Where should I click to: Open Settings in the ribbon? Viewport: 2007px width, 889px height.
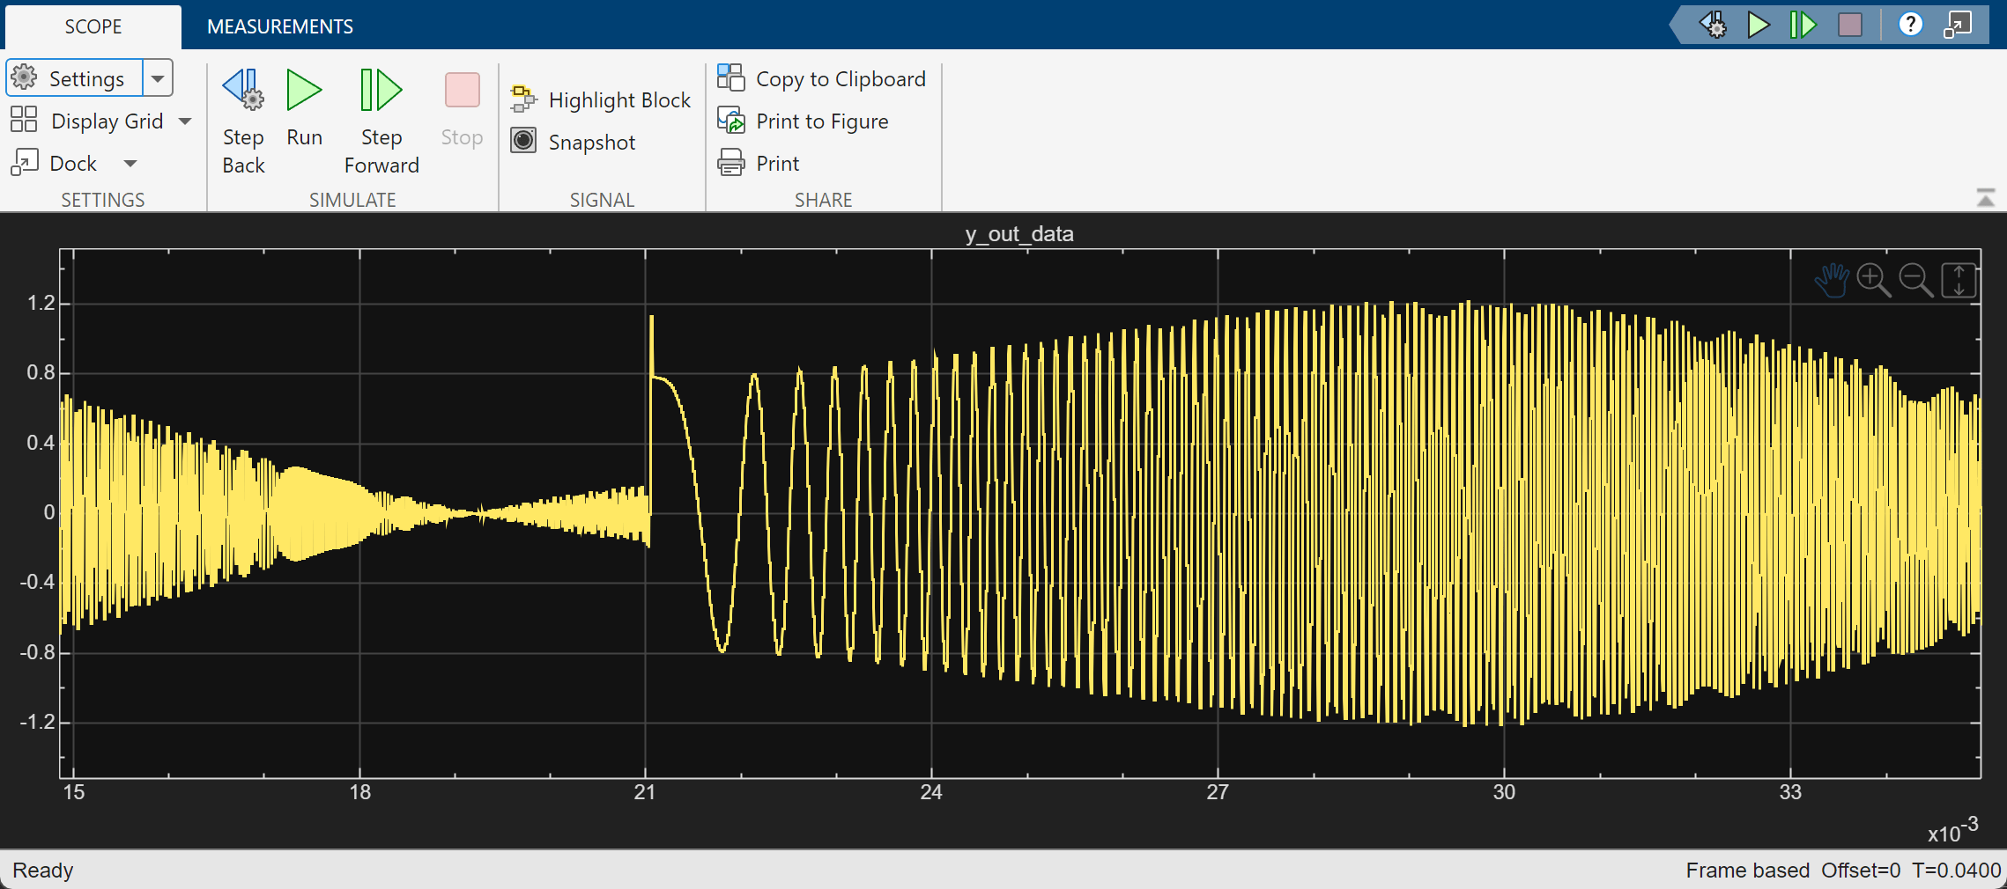[74, 78]
